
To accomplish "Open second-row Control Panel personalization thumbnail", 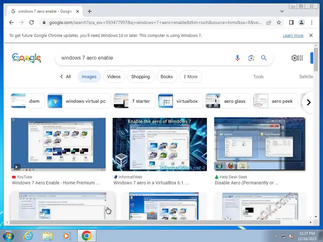I will pos(63,206).
